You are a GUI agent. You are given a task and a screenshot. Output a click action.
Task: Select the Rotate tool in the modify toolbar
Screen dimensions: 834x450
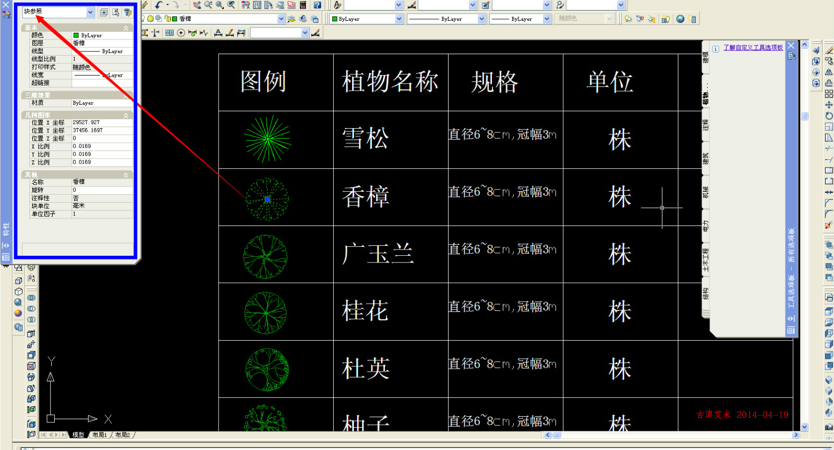tap(829, 116)
